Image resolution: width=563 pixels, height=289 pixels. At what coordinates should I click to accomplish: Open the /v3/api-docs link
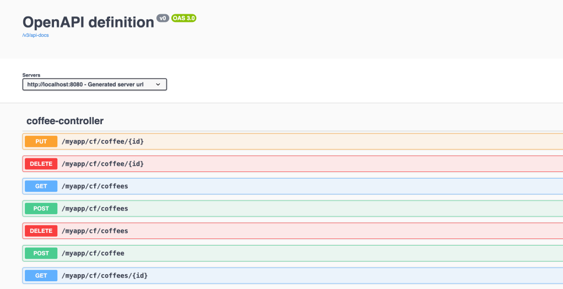tap(35, 35)
